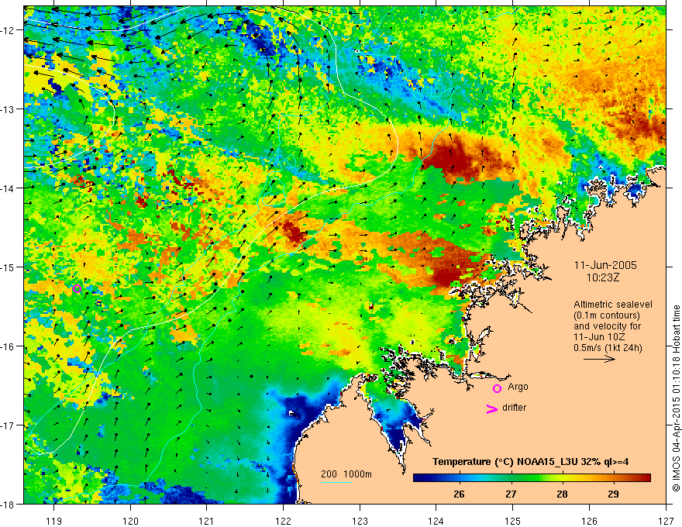This screenshot has width=682, height=527.
Task: Click the longitude label 124
Action: click(x=436, y=521)
